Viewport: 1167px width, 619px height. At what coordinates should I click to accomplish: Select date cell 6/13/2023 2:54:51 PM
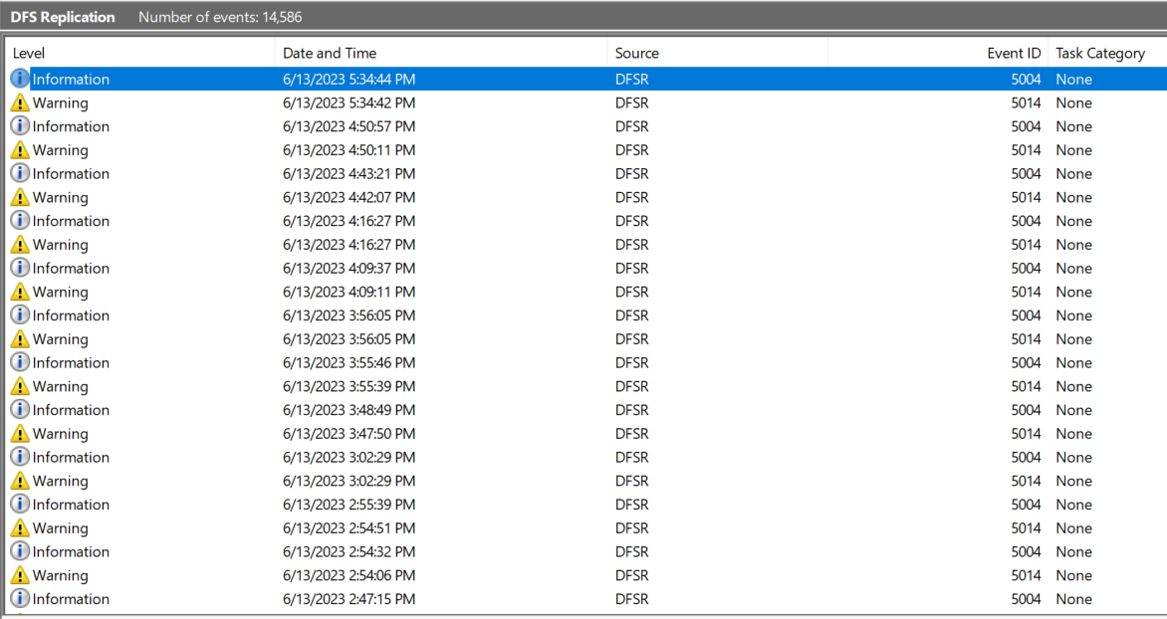(x=350, y=528)
